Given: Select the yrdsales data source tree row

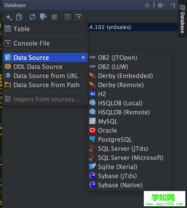Looking at the screenshot, I should [x=133, y=27].
